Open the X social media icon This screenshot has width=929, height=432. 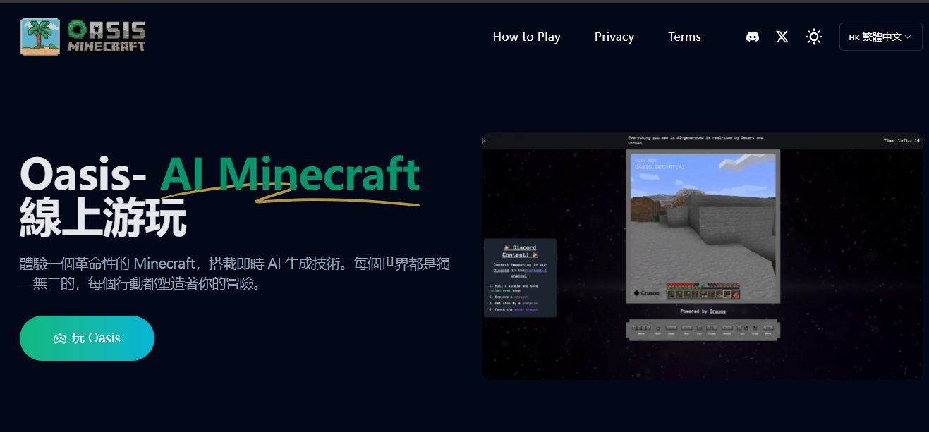782,37
